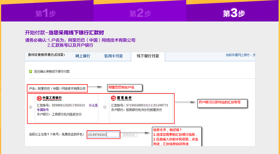Viewport: 280px width, 154px height.
Task: Open the 信用卡付款 tab
Action: [113, 56]
